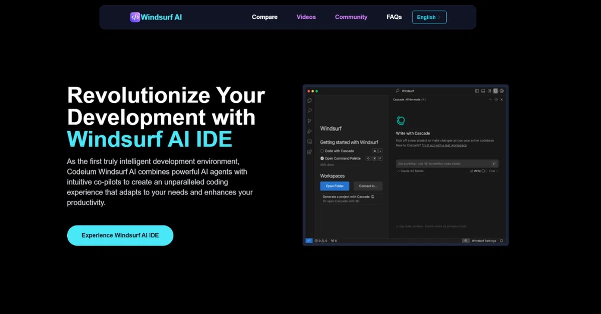Click Experience Windsurf AI IDE button

(120, 235)
